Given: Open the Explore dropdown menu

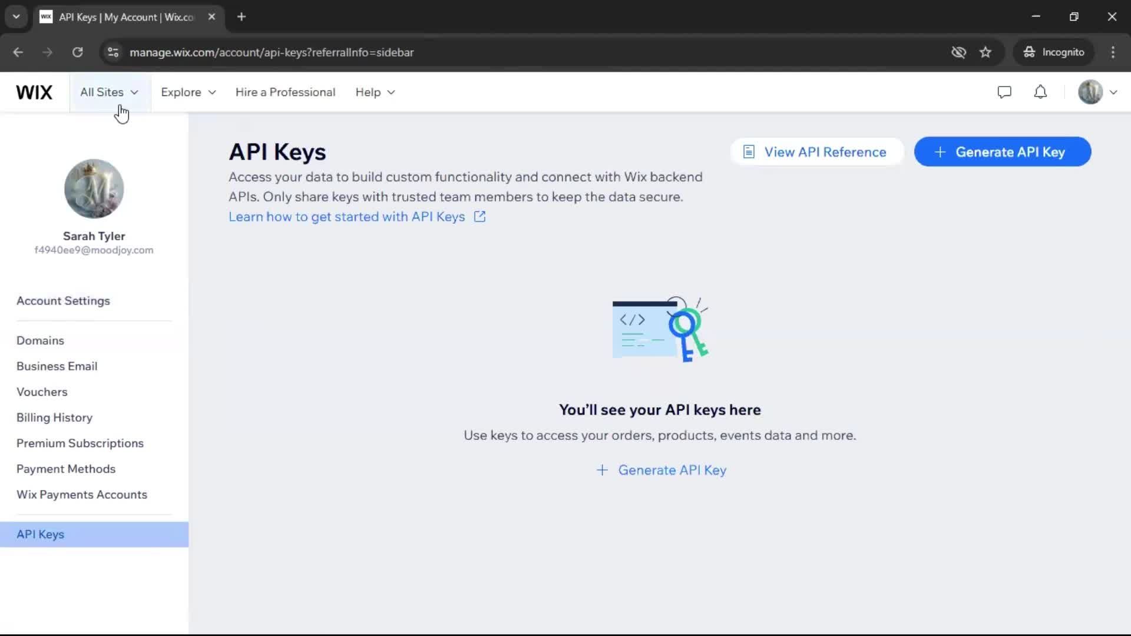Looking at the screenshot, I should tap(188, 92).
